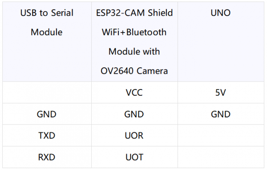
Task: Click the UOT cell
Action: coord(134,157)
